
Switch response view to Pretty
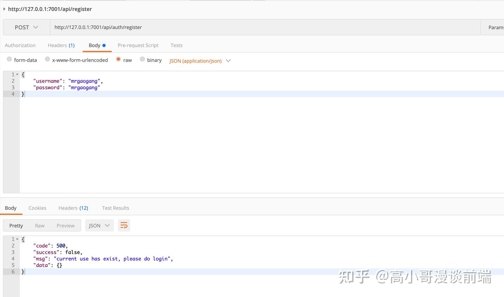[x=16, y=226]
